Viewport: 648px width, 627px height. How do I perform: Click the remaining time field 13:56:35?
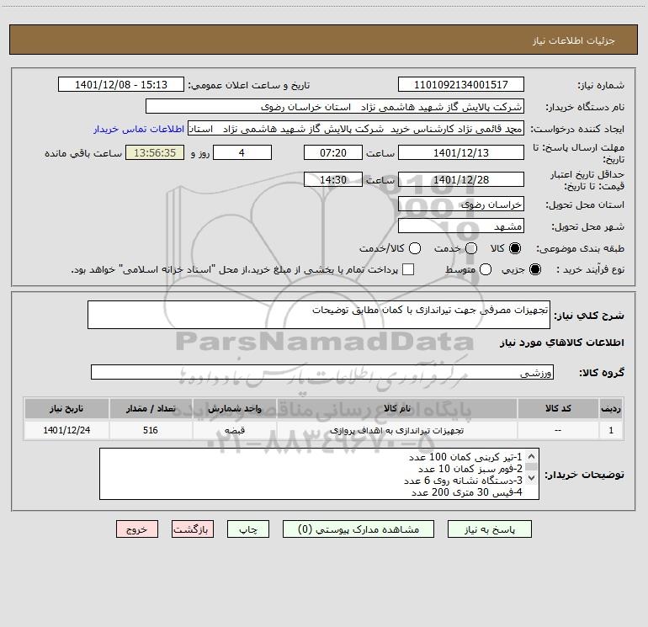coord(155,153)
